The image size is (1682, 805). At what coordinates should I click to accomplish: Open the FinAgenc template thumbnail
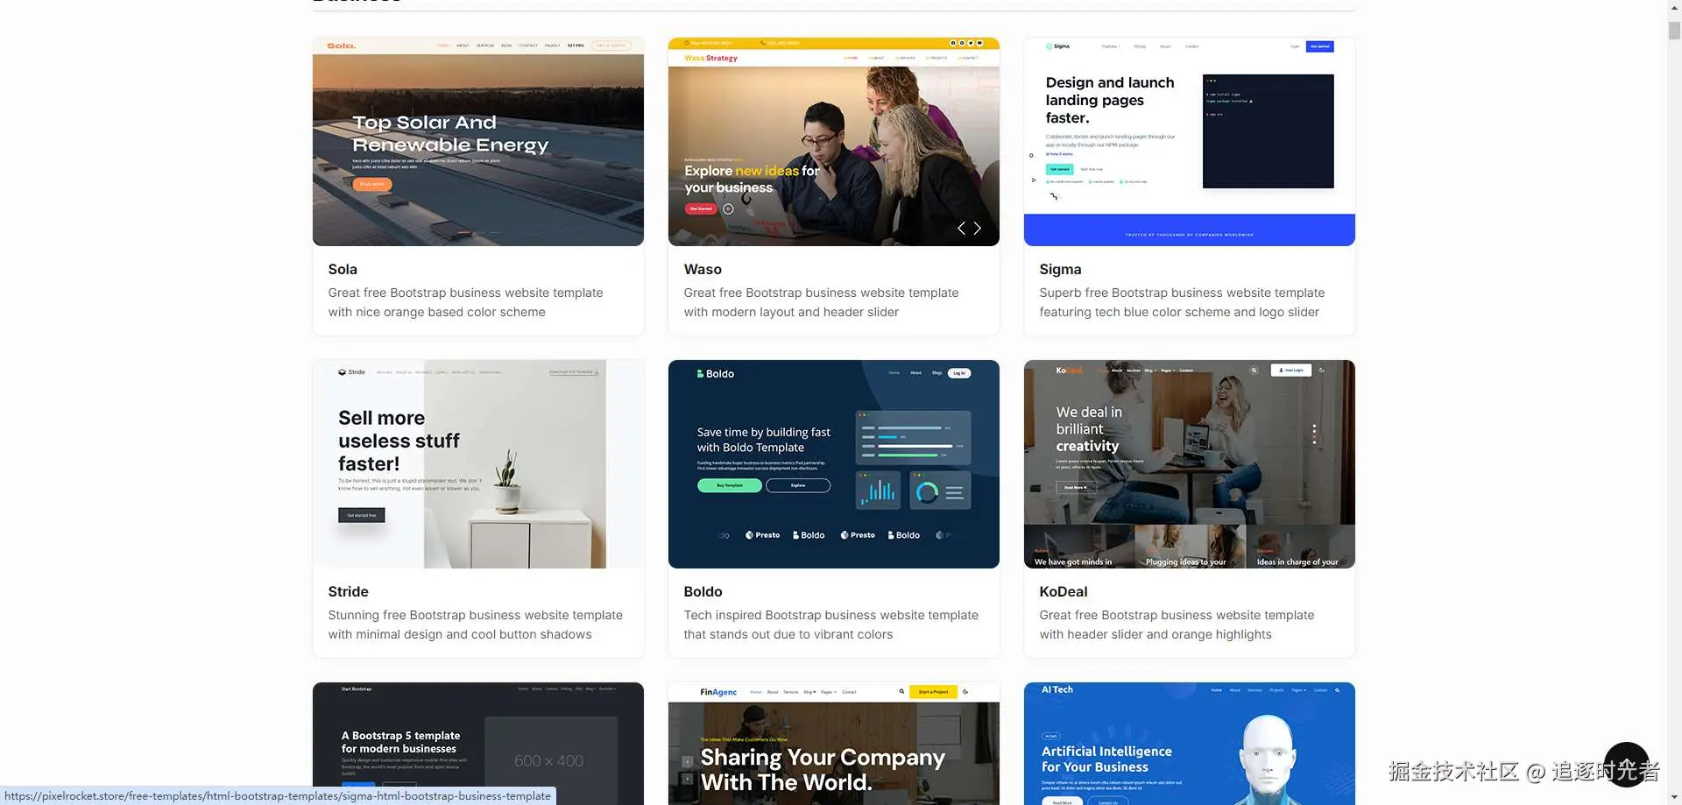pyautogui.click(x=833, y=744)
